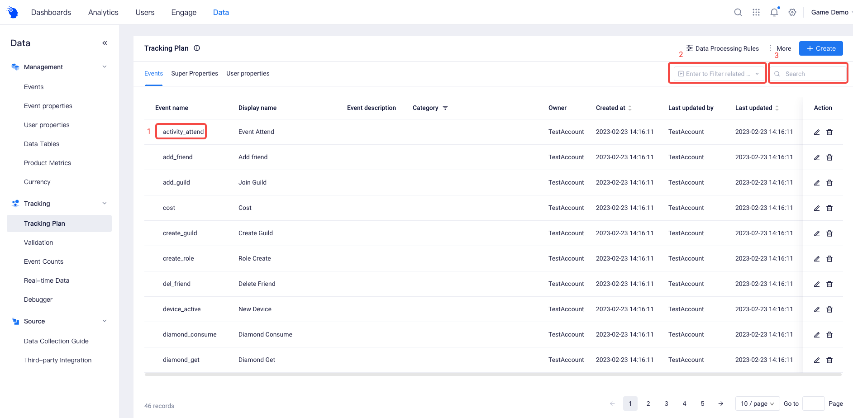Open the apps grid icon
853x418 pixels.
pyautogui.click(x=756, y=12)
